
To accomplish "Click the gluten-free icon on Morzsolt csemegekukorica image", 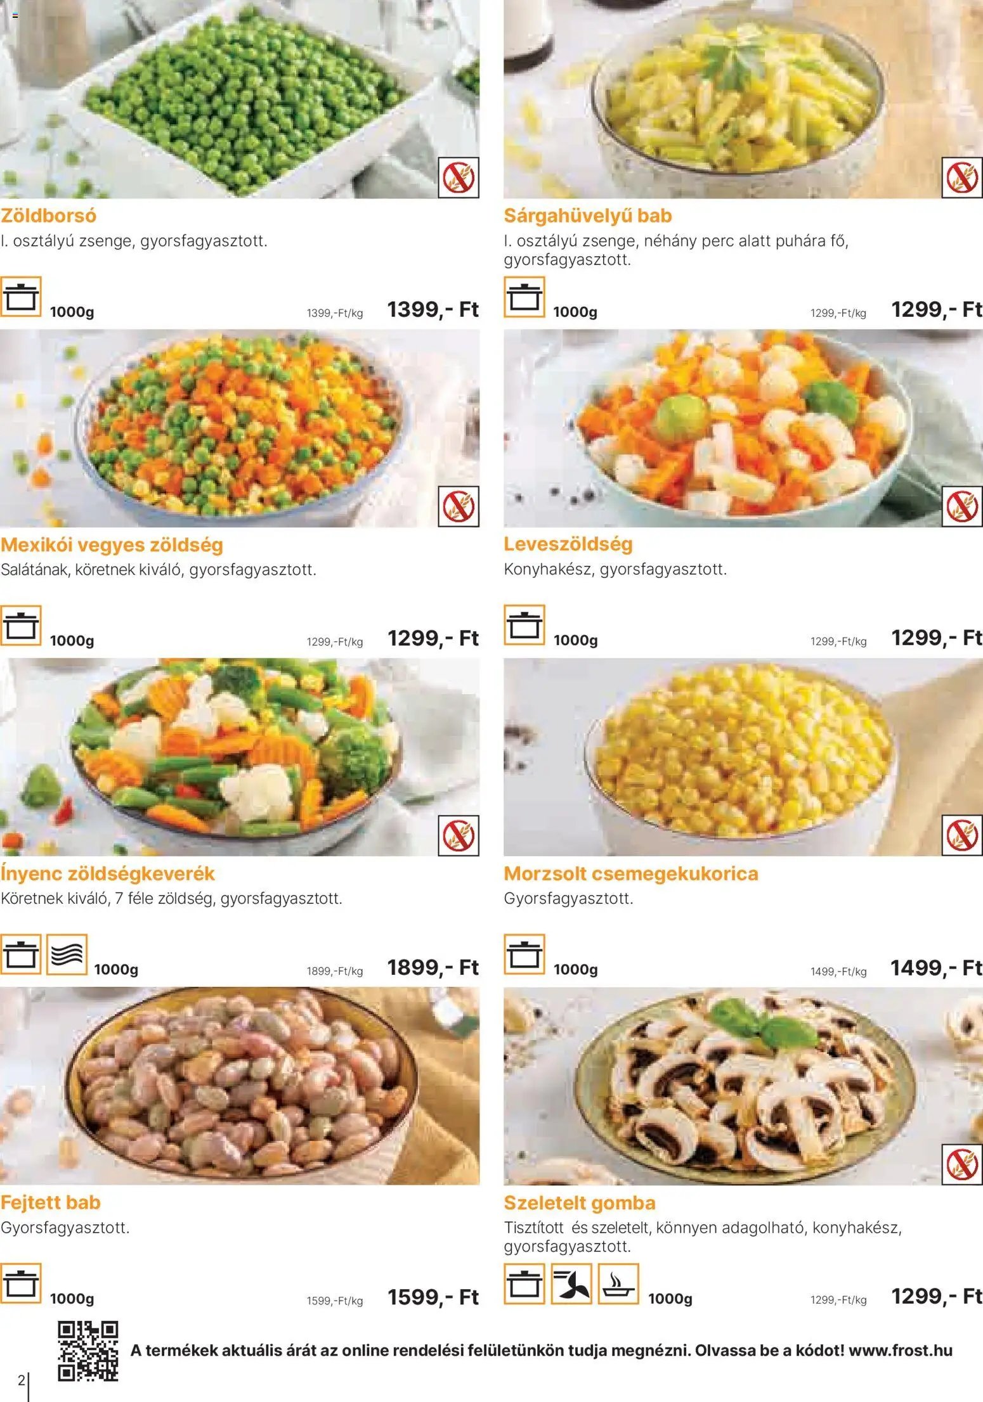I will coord(962,835).
